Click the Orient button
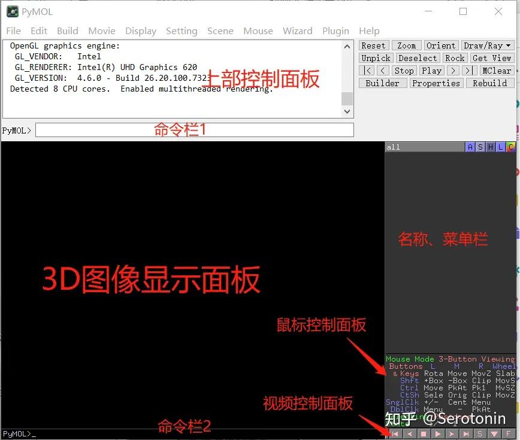520x440 pixels. [x=441, y=45]
